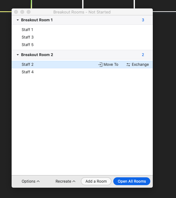Select Staff 4 in Breakout Room 2
Viewport: 176px width, 198px height.
coord(82,72)
